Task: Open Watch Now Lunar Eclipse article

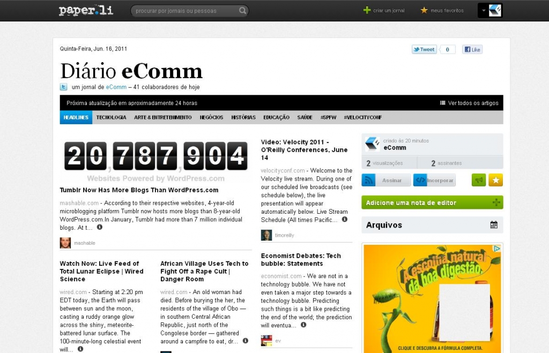Action: [x=101, y=271]
